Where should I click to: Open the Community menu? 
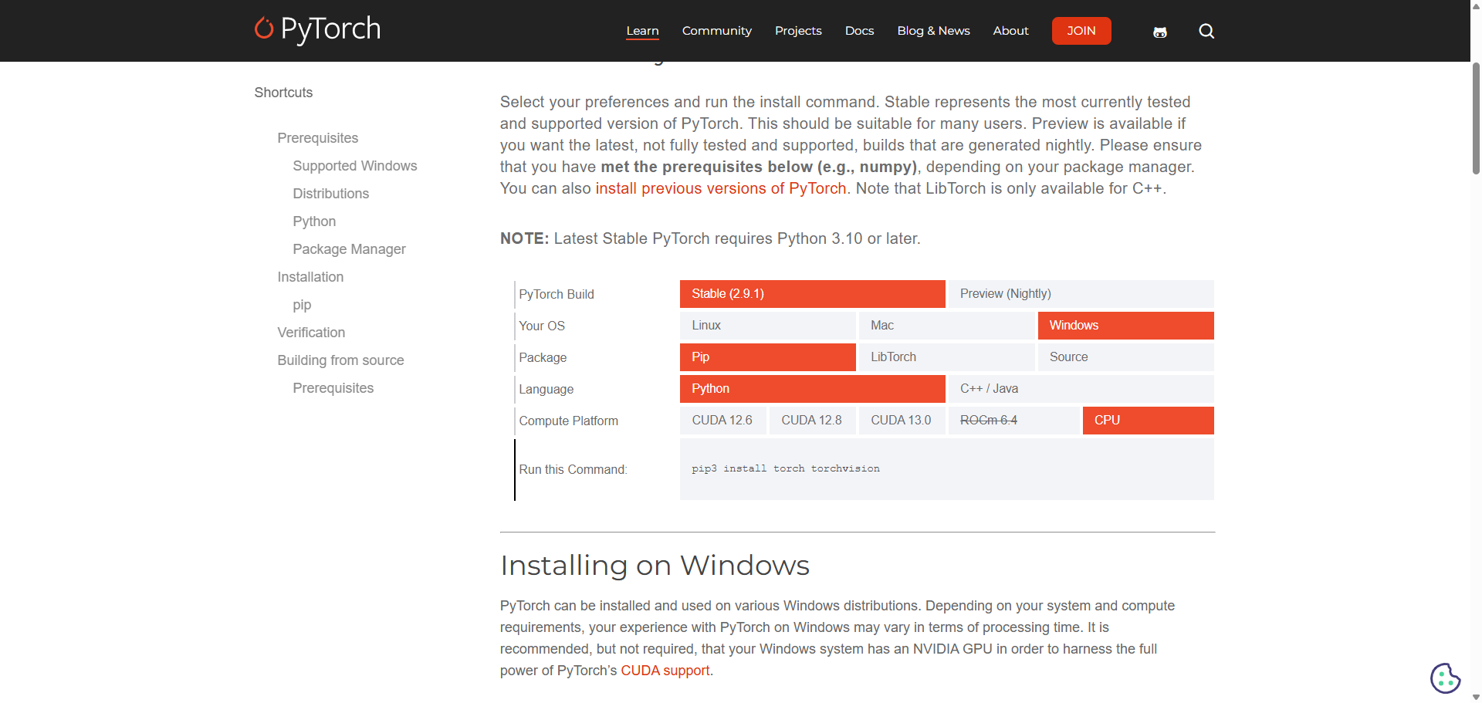point(716,31)
